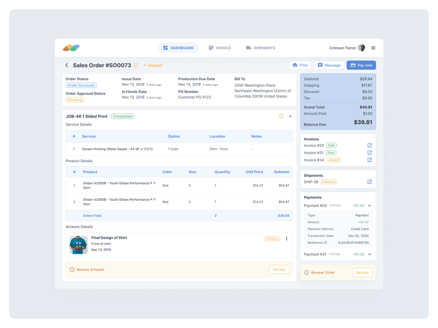Click Review button for Review Order

coord(362,272)
